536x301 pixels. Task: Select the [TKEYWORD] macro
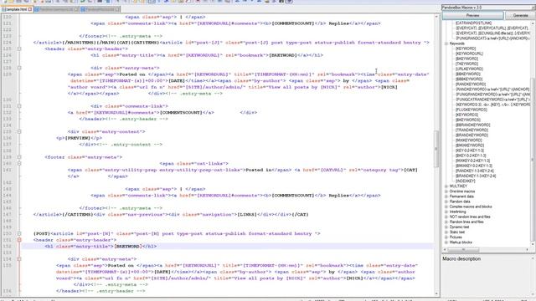[466, 64]
